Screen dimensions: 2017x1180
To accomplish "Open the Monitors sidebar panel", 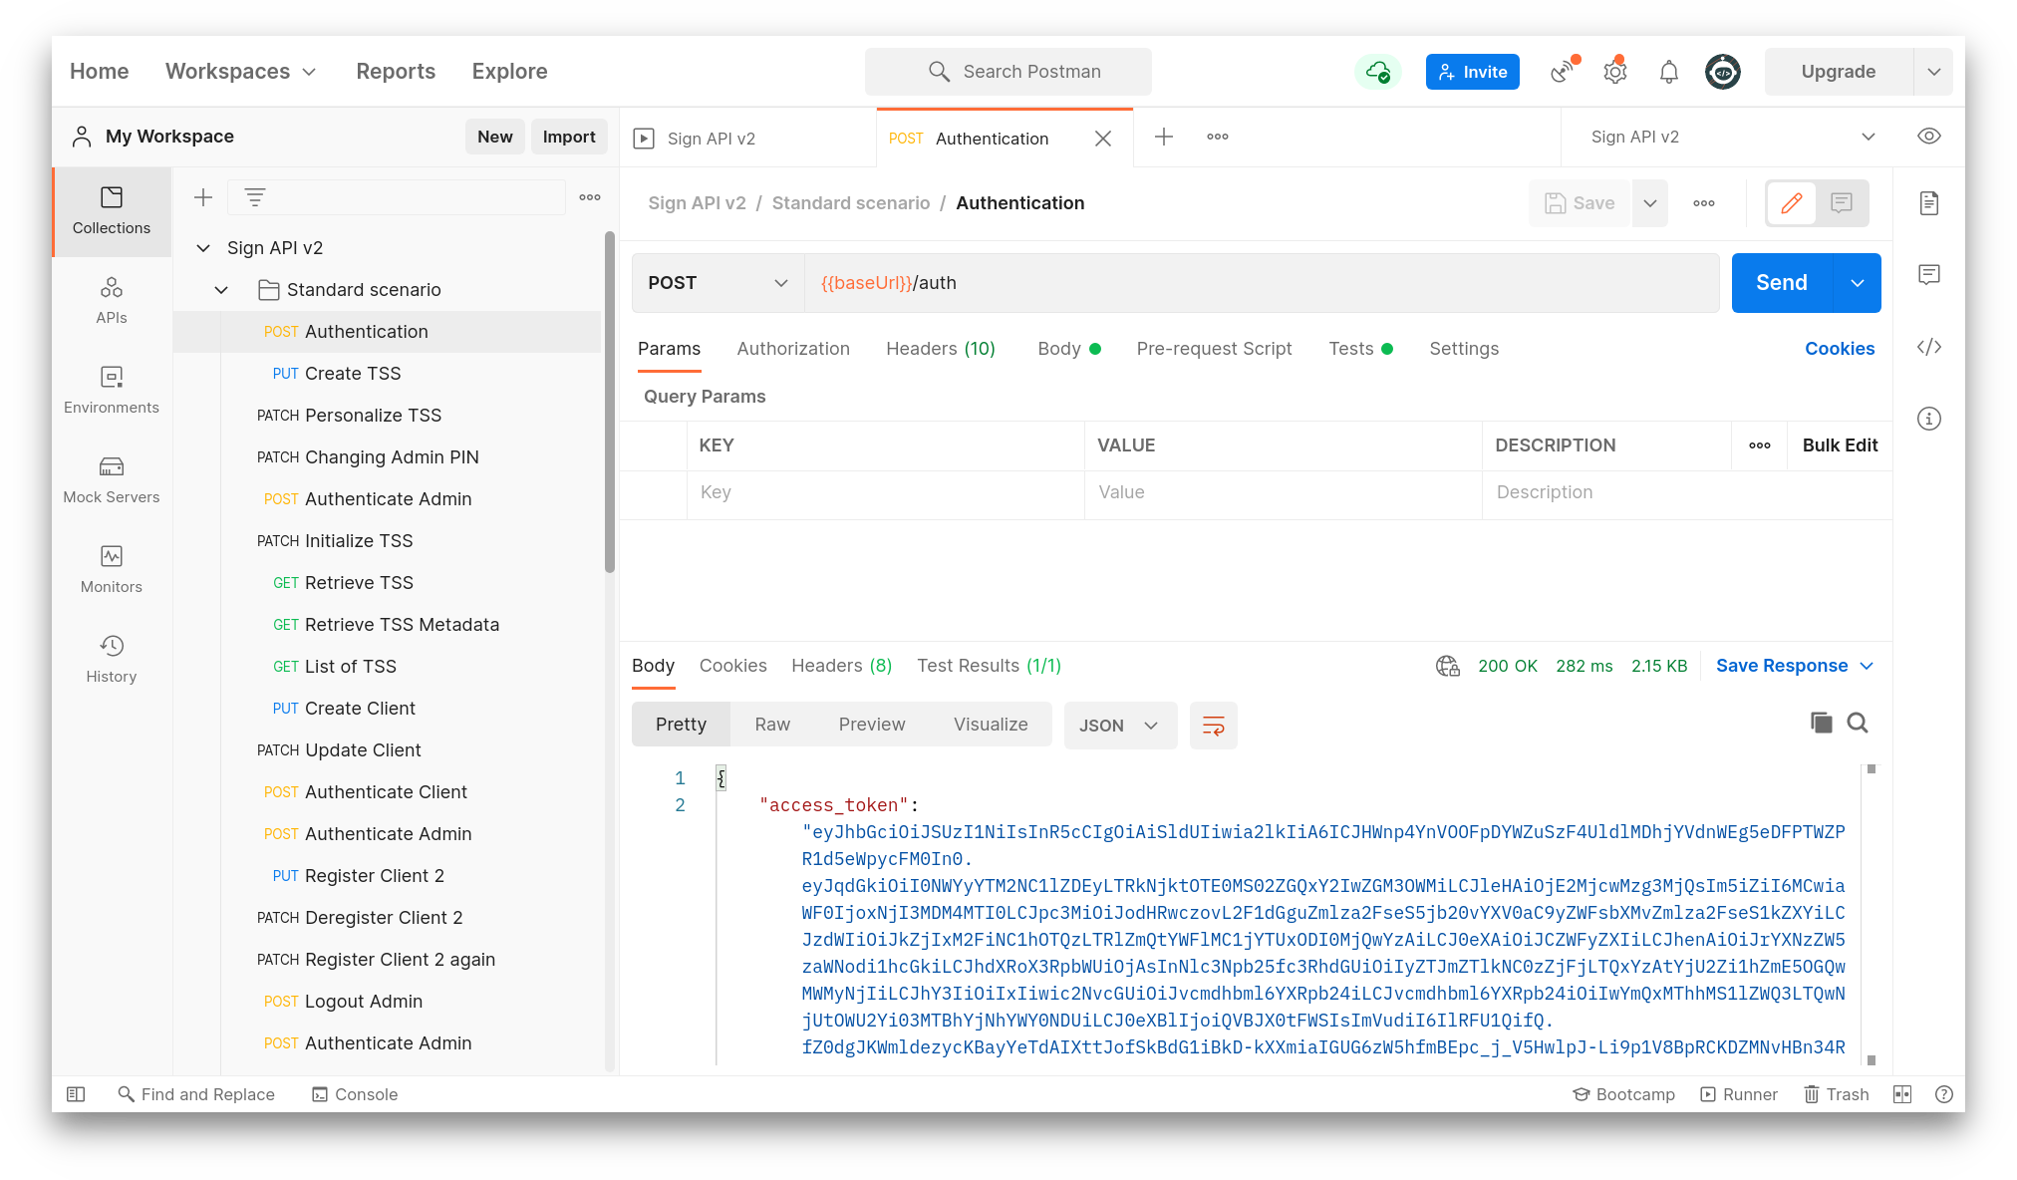I will (111, 569).
